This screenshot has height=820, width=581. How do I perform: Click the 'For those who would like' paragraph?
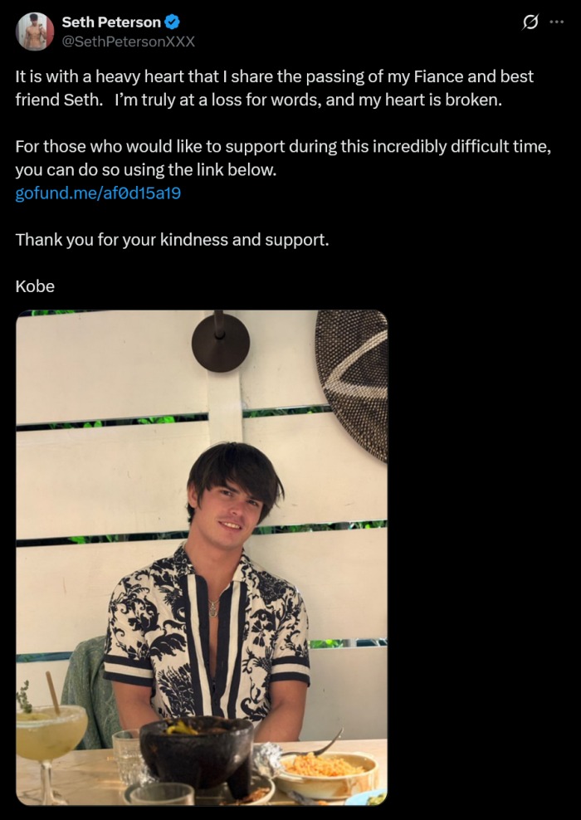pos(282,159)
